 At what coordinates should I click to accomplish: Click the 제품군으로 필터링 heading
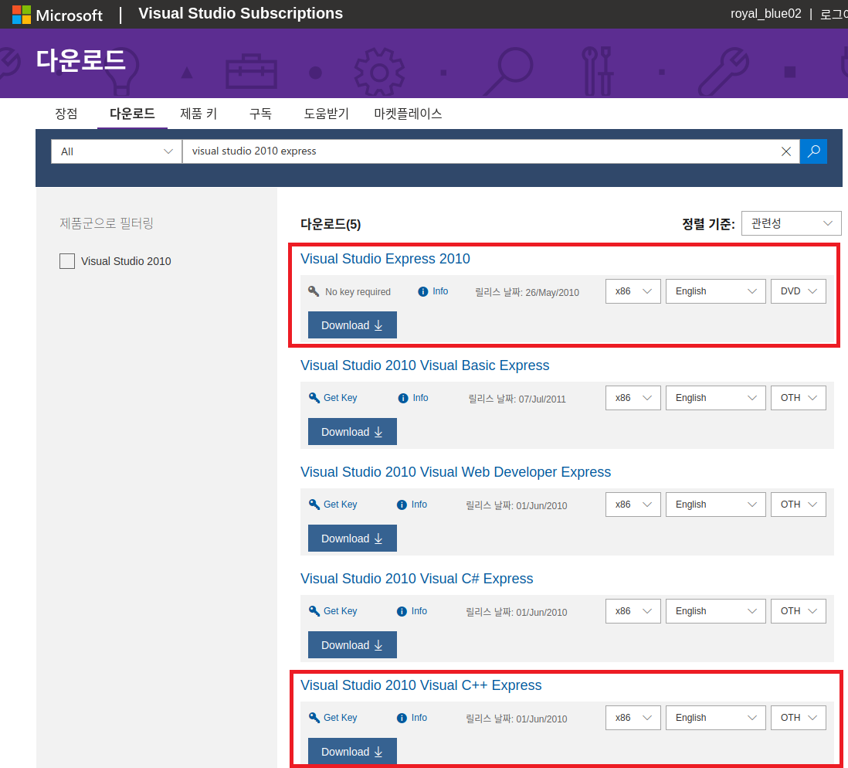pos(107,223)
